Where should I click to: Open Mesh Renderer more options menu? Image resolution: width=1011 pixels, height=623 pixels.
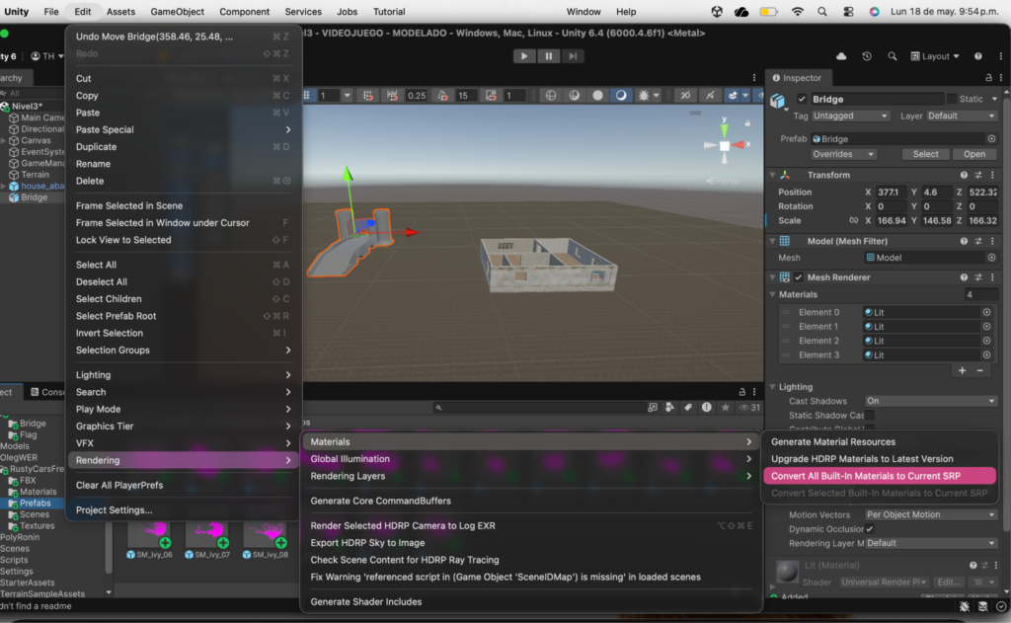tap(992, 277)
